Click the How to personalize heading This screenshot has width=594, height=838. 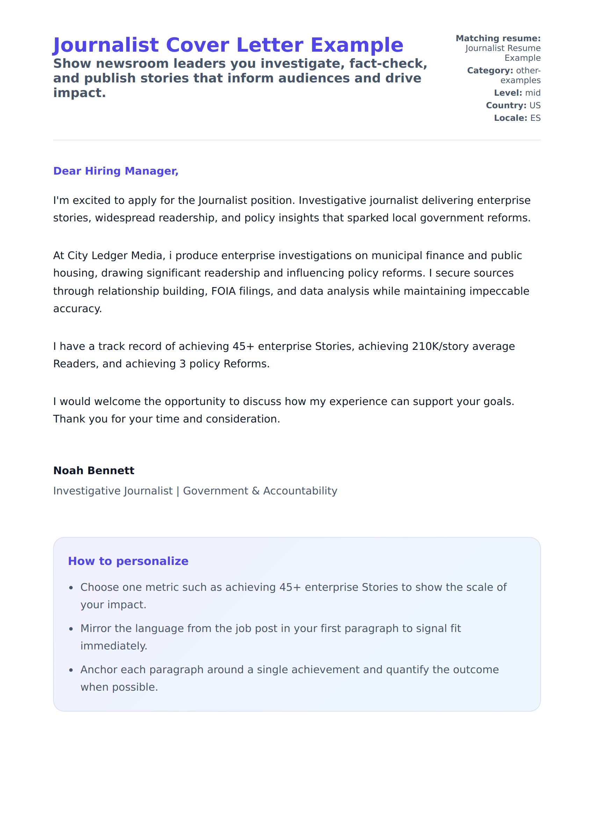click(128, 561)
